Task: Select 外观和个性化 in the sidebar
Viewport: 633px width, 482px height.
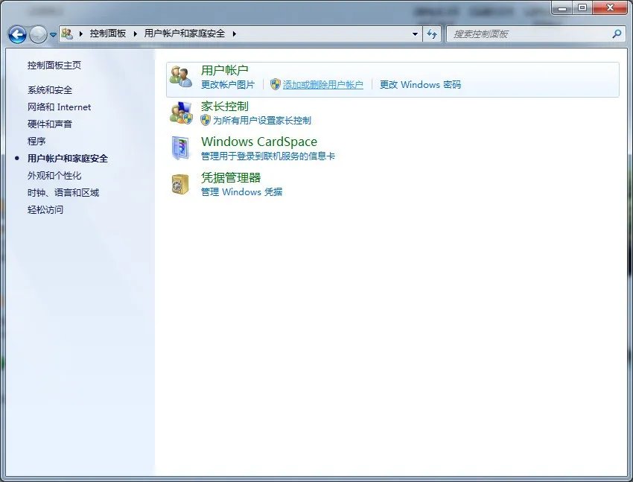Action: [x=55, y=175]
